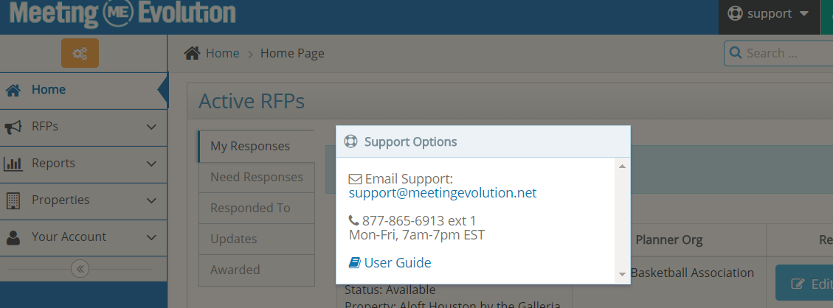This screenshot has height=308, width=833.
Task: Click the support@meetingevolution.net email link
Action: [x=443, y=193]
